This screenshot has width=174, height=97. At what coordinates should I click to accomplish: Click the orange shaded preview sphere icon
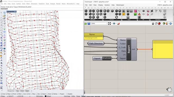coord(167,23)
